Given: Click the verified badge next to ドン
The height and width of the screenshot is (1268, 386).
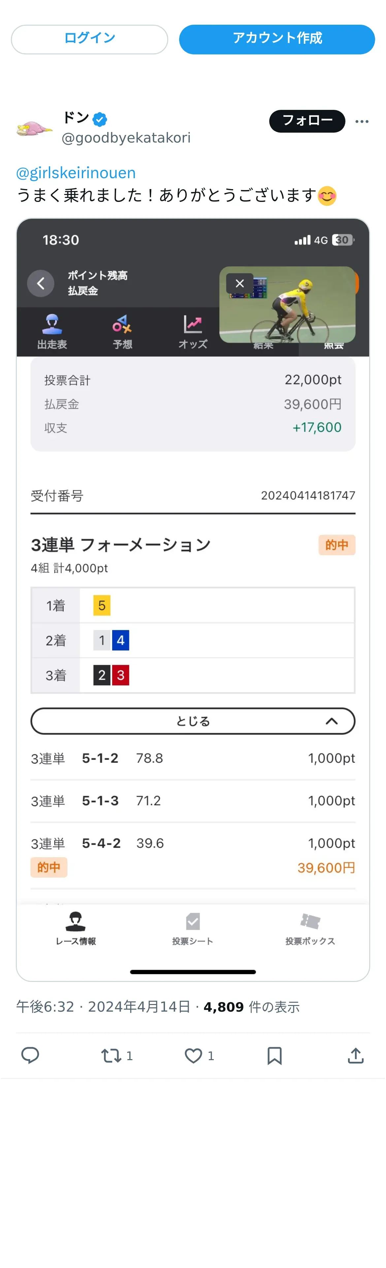Looking at the screenshot, I should pos(100,119).
